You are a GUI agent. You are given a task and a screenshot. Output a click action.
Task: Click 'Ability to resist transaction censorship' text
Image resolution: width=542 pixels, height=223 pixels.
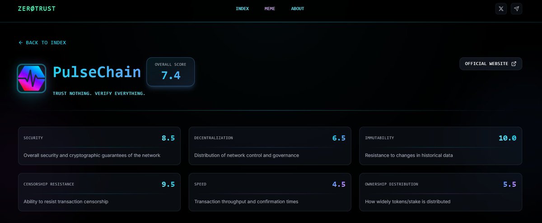tap(66, 201)
